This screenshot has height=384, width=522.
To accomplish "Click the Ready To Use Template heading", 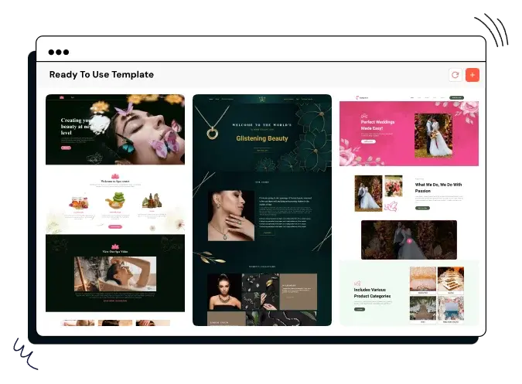I will (x=101, y=74).
